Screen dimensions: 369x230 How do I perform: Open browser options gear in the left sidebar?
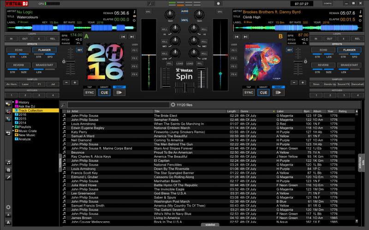[8, 207]
